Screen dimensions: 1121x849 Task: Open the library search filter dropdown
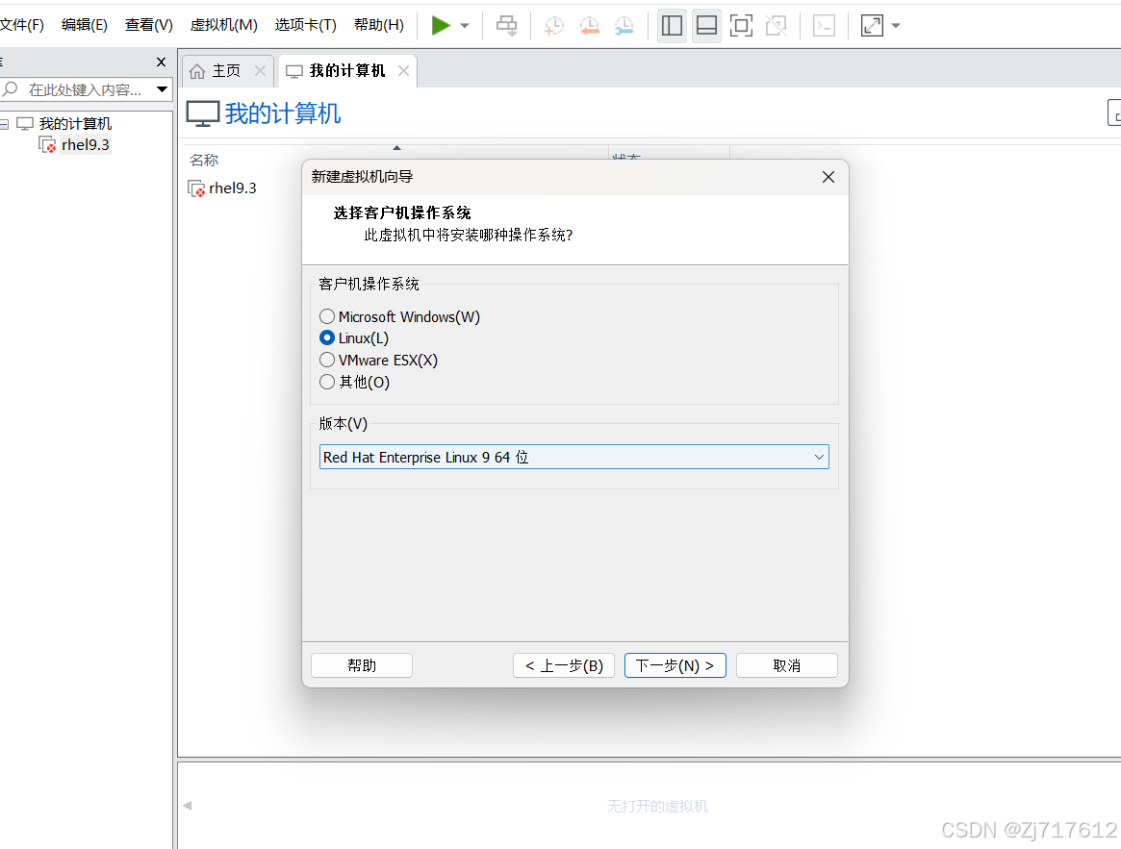point(163,89)
